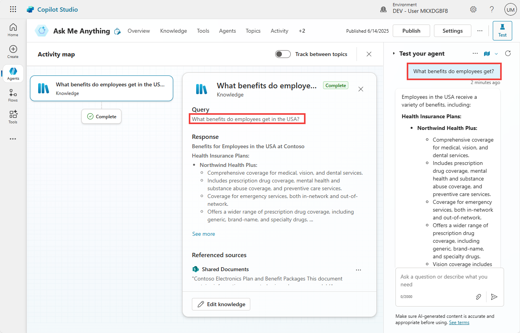Click the Home icon in sidebar
The image size is (520, 333).
[13, 30]
